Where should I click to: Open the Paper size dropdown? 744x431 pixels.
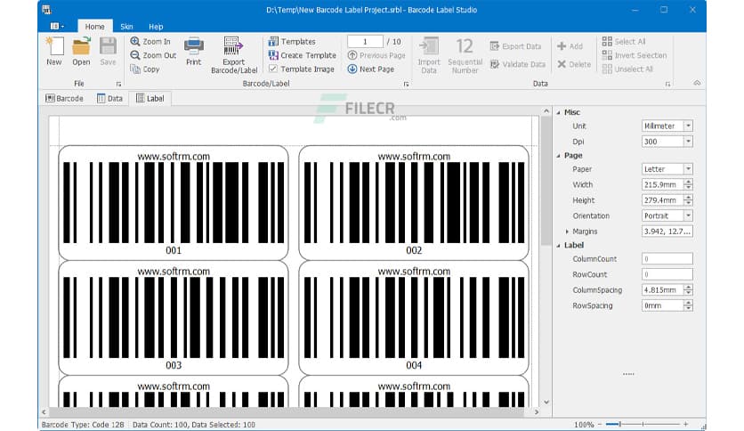pyautogui.click(x=688, y=169)
